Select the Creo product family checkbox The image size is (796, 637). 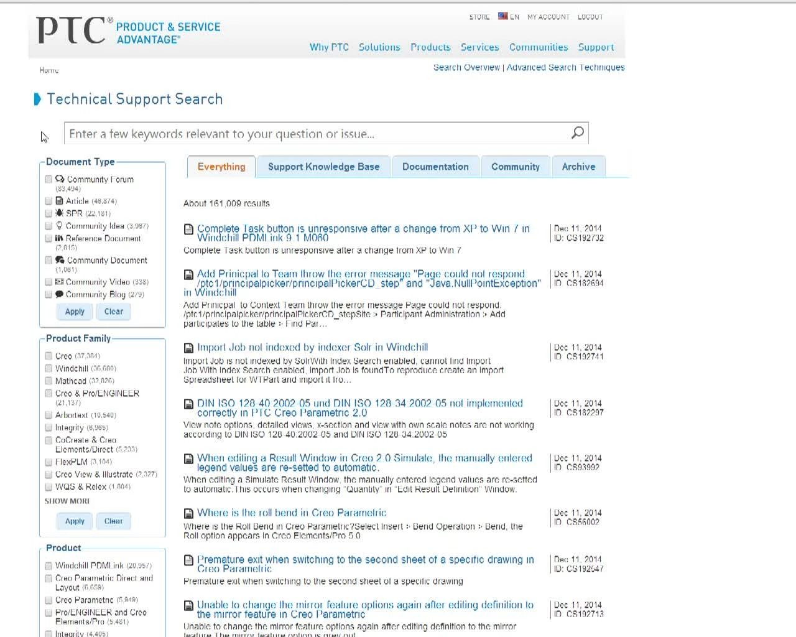pyautogui.click(x=49, y=356)
